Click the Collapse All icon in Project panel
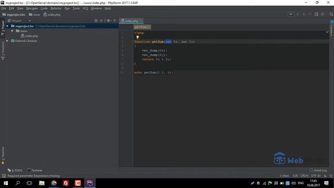Image resolution: width=334 pixels, height=188 pixels. click(x=101, y=21)
